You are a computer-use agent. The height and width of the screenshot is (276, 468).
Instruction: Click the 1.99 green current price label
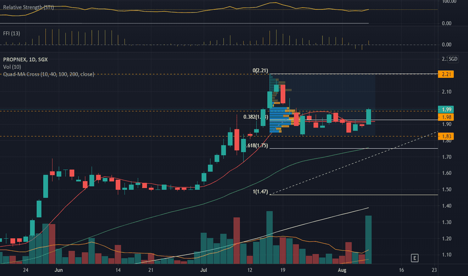click(x=446, y=109)
